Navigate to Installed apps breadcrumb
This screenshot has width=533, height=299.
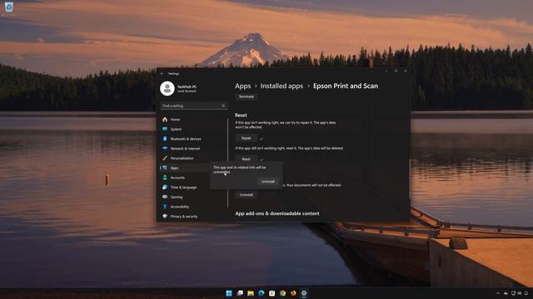point(281,86)
